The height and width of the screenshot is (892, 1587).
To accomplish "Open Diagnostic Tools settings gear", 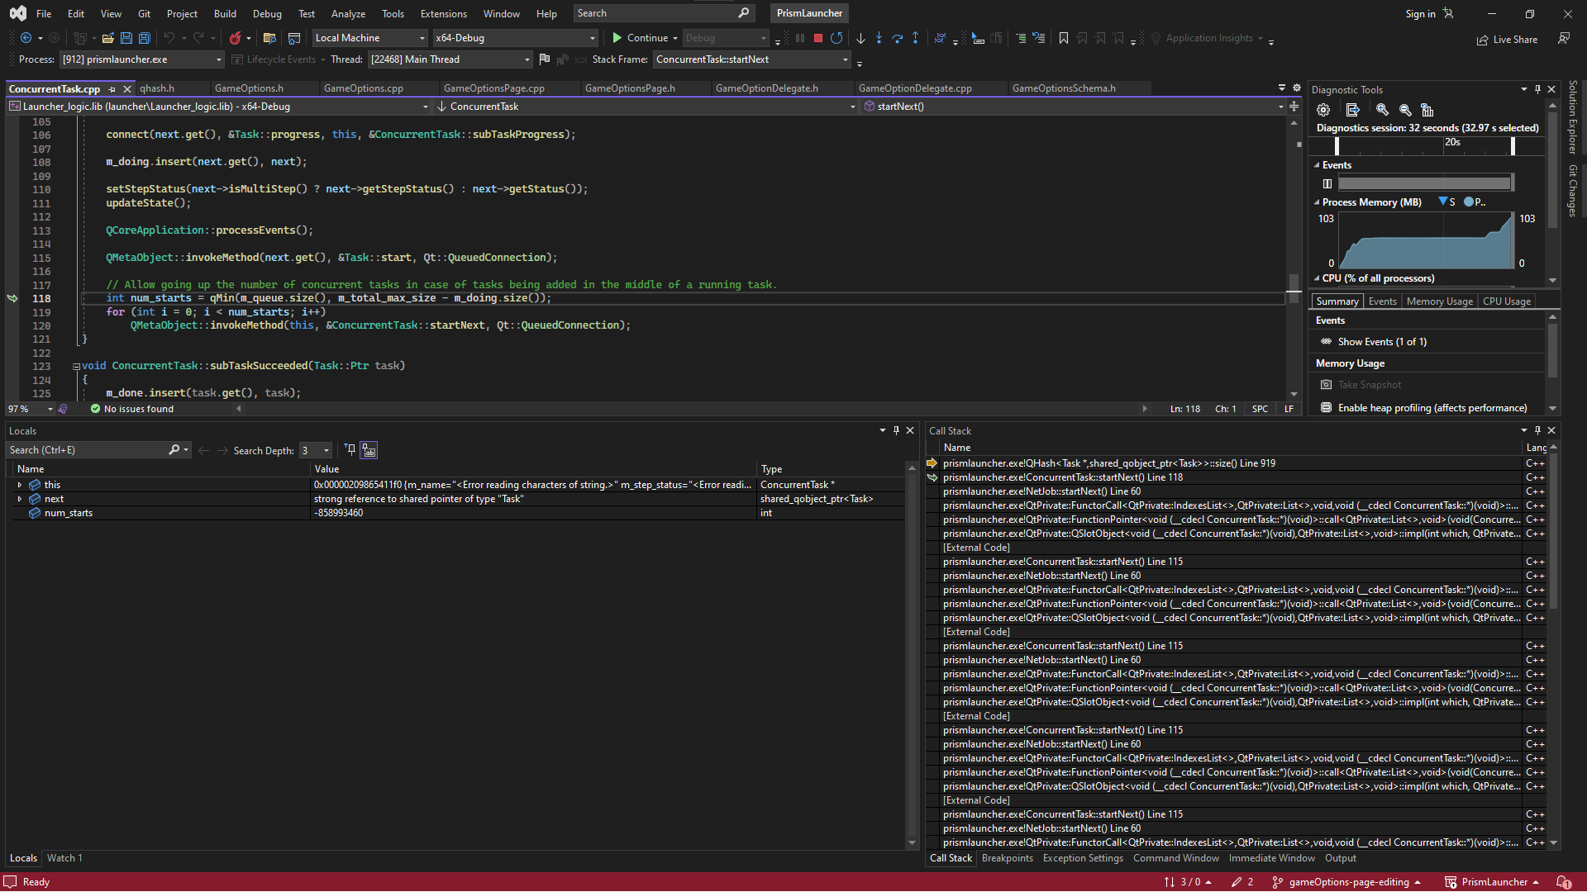I will [x=1323, y=110].
